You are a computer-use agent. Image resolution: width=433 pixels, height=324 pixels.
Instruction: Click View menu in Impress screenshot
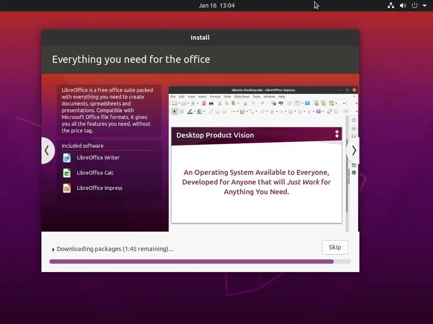pyautogui.click(x=192, y=97)
